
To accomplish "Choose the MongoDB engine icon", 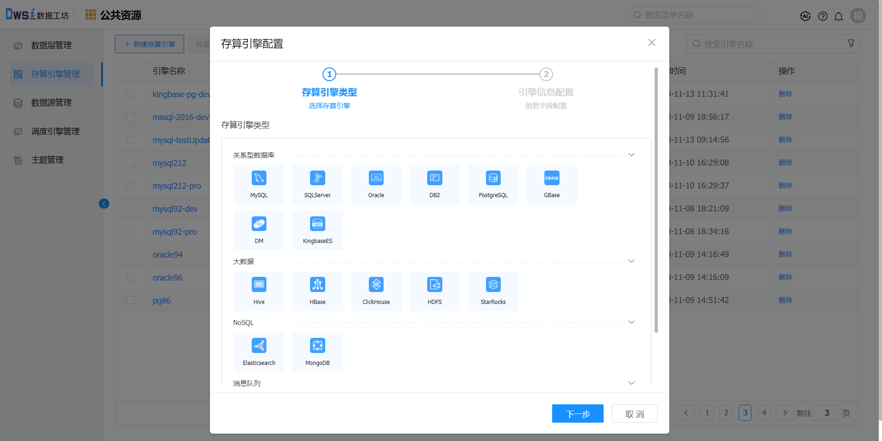I will (x=317, y=346).
